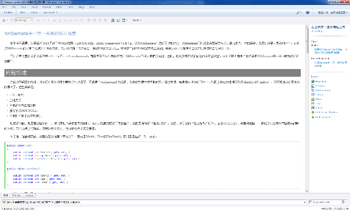Screen dimensions: 350x211
Task: Click the 'public class User' code line
Action: pos(20,145)
